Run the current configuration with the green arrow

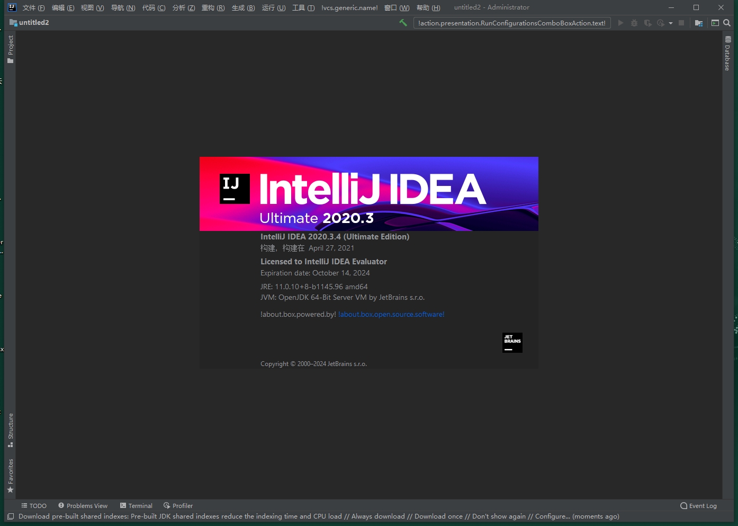[620, 23]
